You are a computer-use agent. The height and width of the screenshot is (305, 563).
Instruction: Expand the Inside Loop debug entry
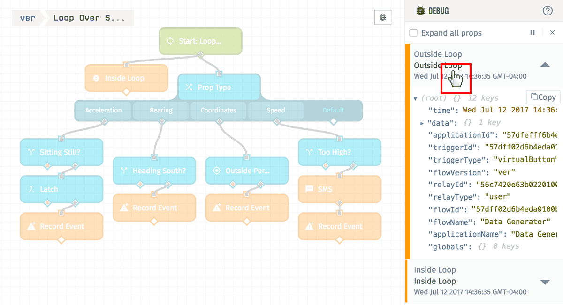pos(545,282)
